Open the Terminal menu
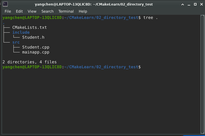This screenshot has height=136, width=205. pos(66,11)
